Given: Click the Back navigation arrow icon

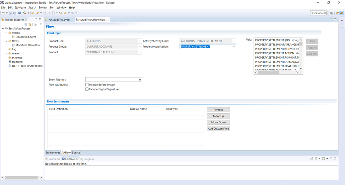Looking at the screenshot, I should click(65, 13).
